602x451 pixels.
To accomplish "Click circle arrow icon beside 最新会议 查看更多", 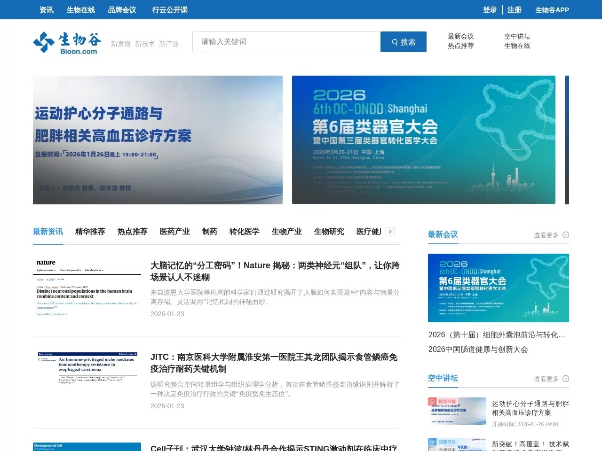I will coord(566,235).
